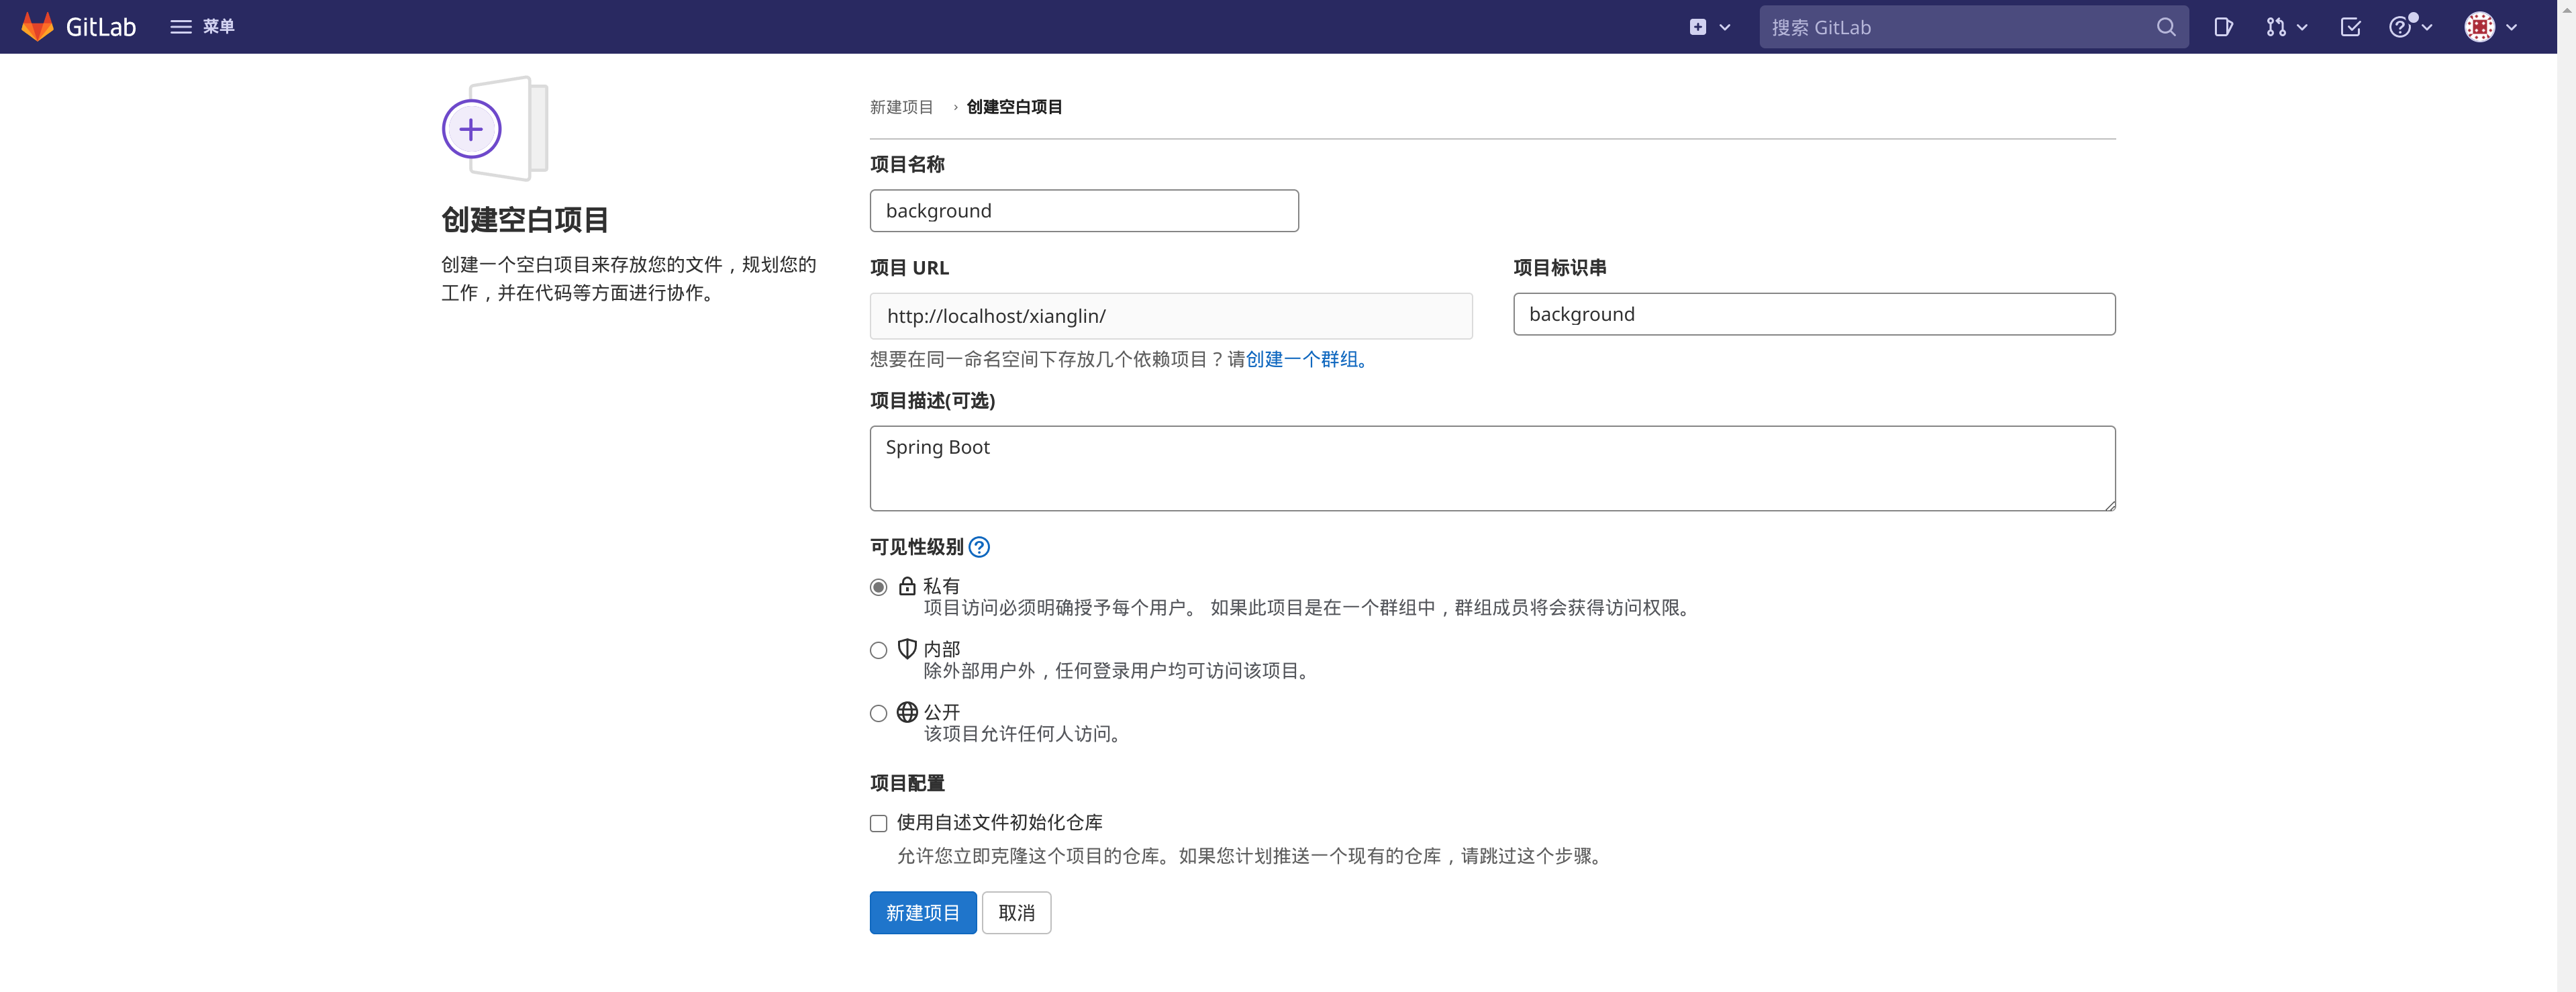The height and width of the screenshot is (992, 2576).
Task: Click the 项目配置 heading text
Action: coord(907,783)
